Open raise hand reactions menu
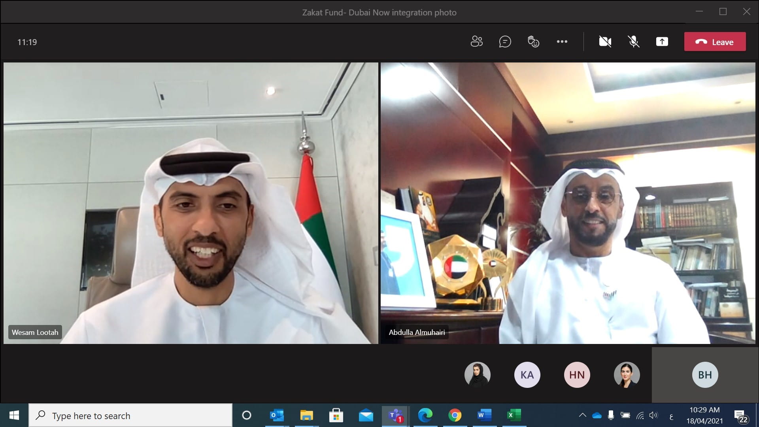759x427 pixels. pyautogui.click(x=533, y=42)
